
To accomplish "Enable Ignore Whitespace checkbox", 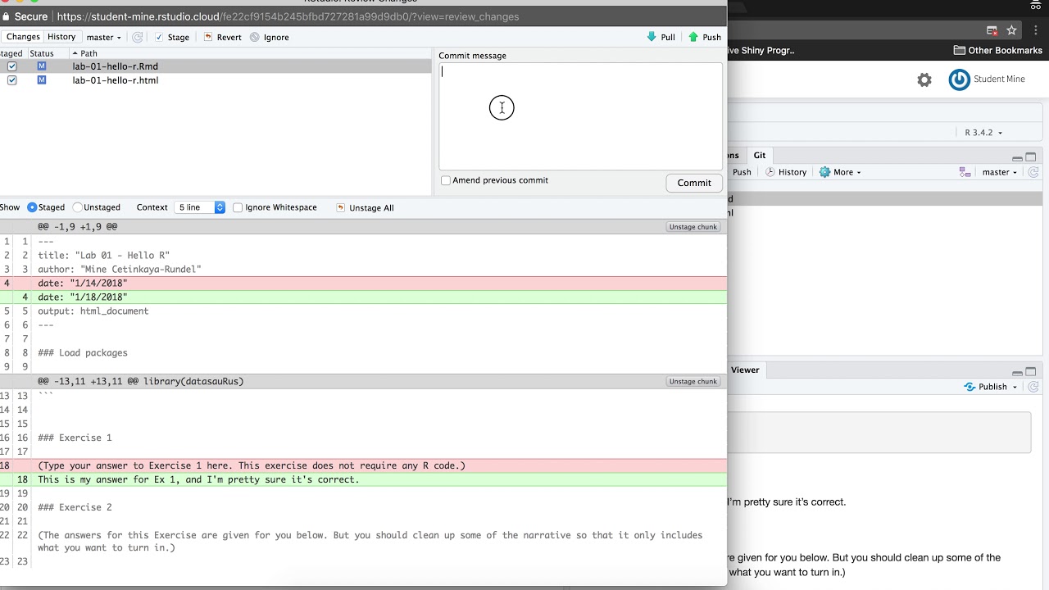I will (x=238, y=207).
